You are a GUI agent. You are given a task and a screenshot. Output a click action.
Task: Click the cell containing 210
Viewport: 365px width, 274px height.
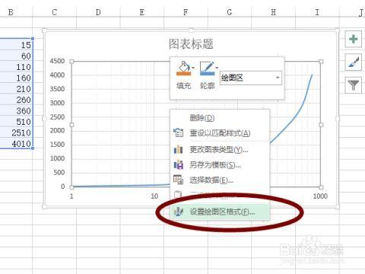16,89
